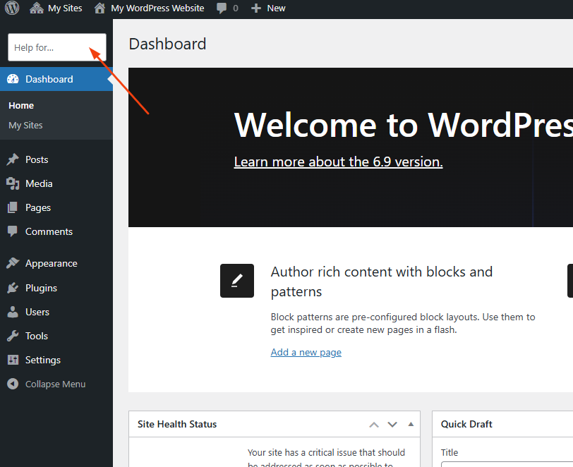Select My Sites submenu item
The height and width of the screenshot is (467, 573).
25,126
